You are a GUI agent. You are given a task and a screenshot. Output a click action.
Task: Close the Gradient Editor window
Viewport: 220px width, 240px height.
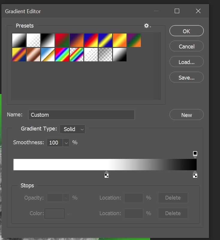(198, 11)
